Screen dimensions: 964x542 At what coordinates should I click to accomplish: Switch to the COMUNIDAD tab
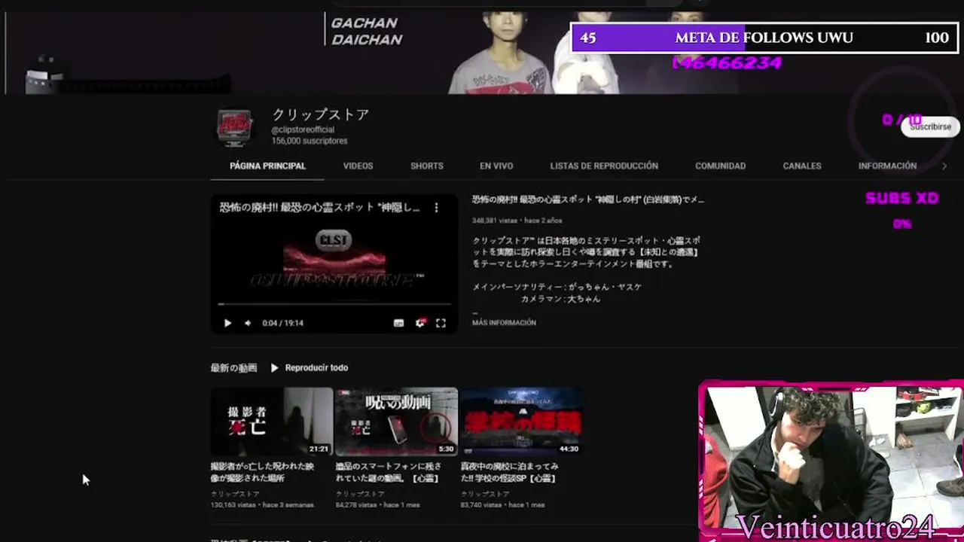[x=721, y=166]
